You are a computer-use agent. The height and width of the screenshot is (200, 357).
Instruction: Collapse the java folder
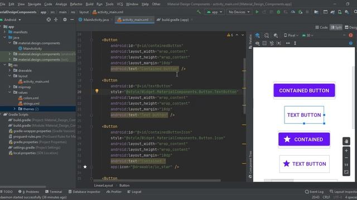pos(5,37)
